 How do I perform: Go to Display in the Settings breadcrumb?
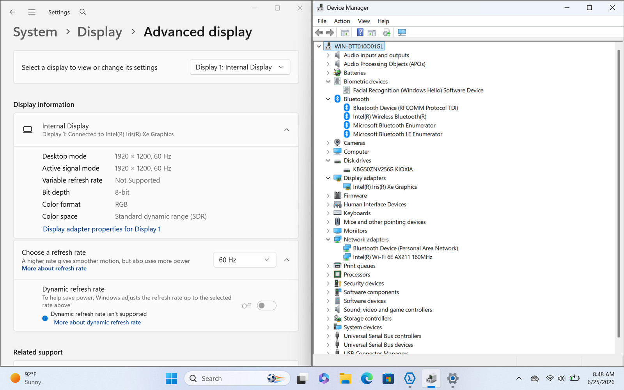point(100,32)
